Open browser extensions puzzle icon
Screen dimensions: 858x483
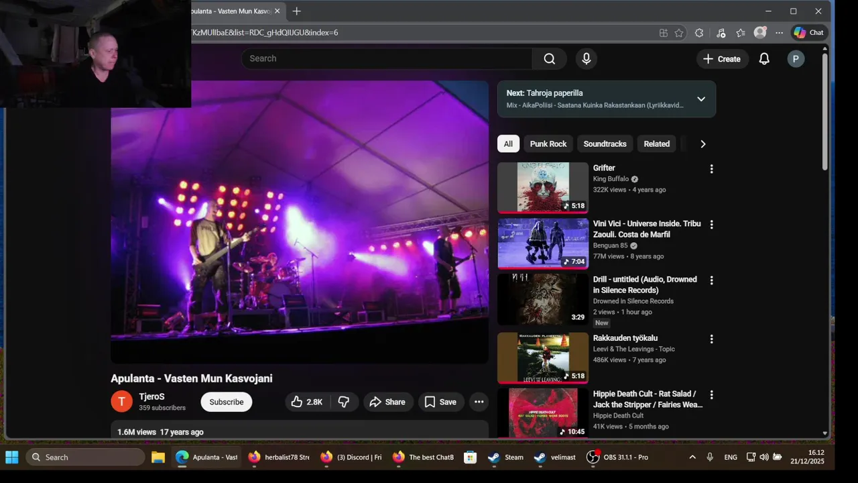[699, 32]
